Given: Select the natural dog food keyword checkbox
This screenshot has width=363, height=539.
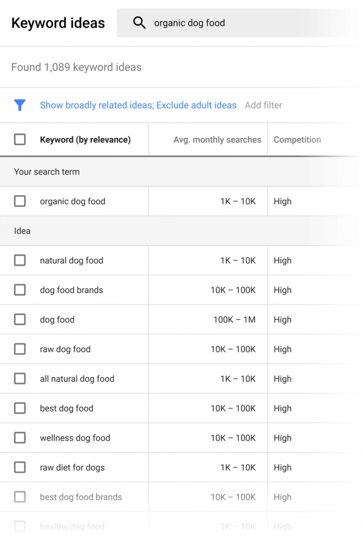Looking at the screenshot, I should click(20, 260).
